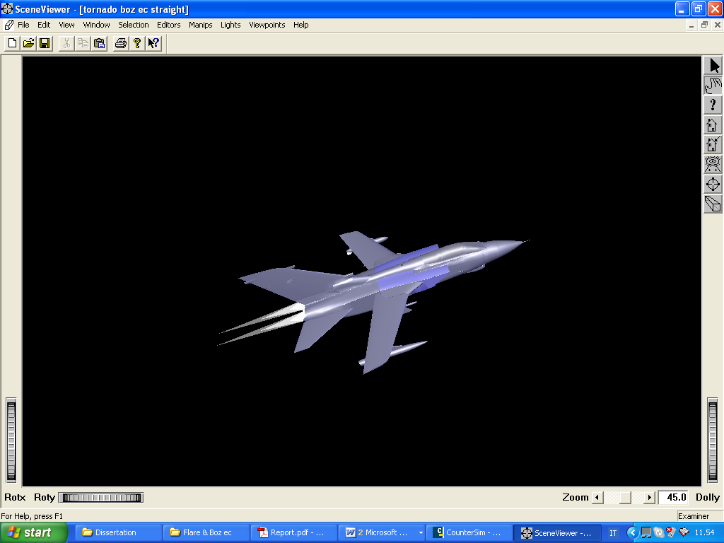Screen dimensions: 724x543
Task: Switch to Dissertation folder in taskbar
Action: click(118, 532)
